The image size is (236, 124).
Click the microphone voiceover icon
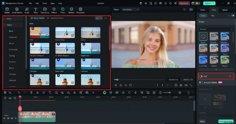135,93
